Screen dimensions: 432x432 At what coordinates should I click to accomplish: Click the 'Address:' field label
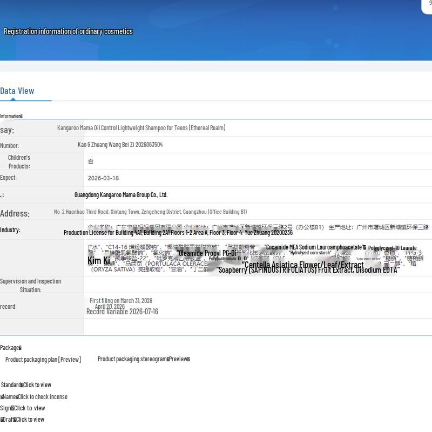tap(15, 213)
